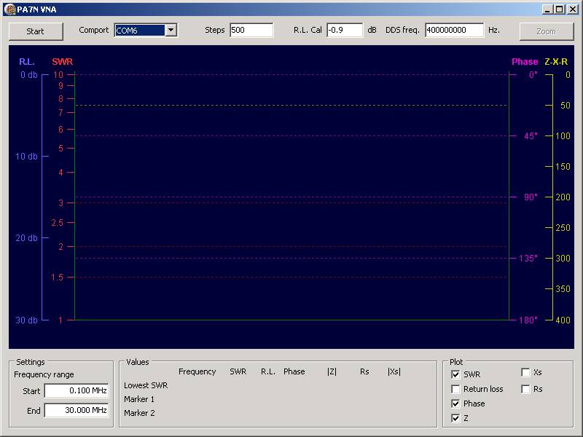Disable the Z plot checkbox
The image size is (583, 437).
pos(455,418)
